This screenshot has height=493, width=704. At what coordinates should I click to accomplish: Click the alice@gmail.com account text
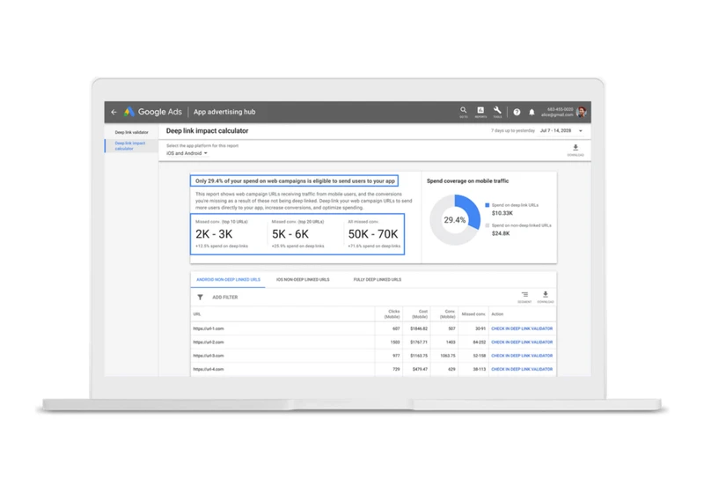[x=557, y=115]
